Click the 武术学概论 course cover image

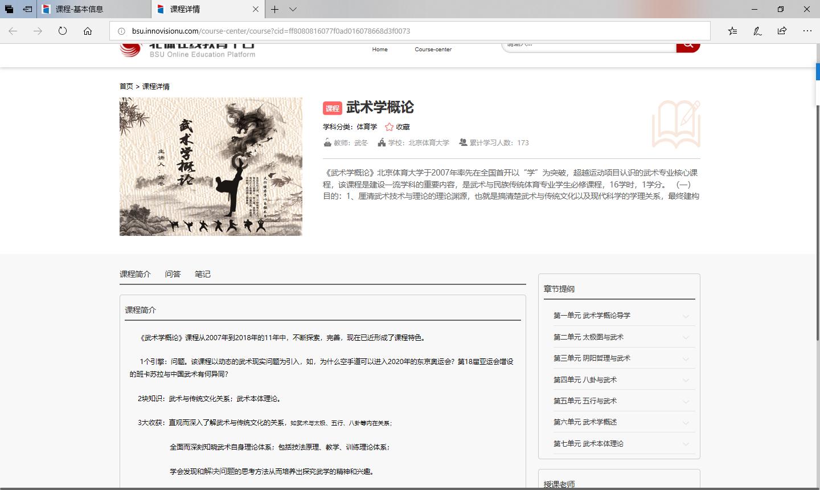click(x=211, y=167)
